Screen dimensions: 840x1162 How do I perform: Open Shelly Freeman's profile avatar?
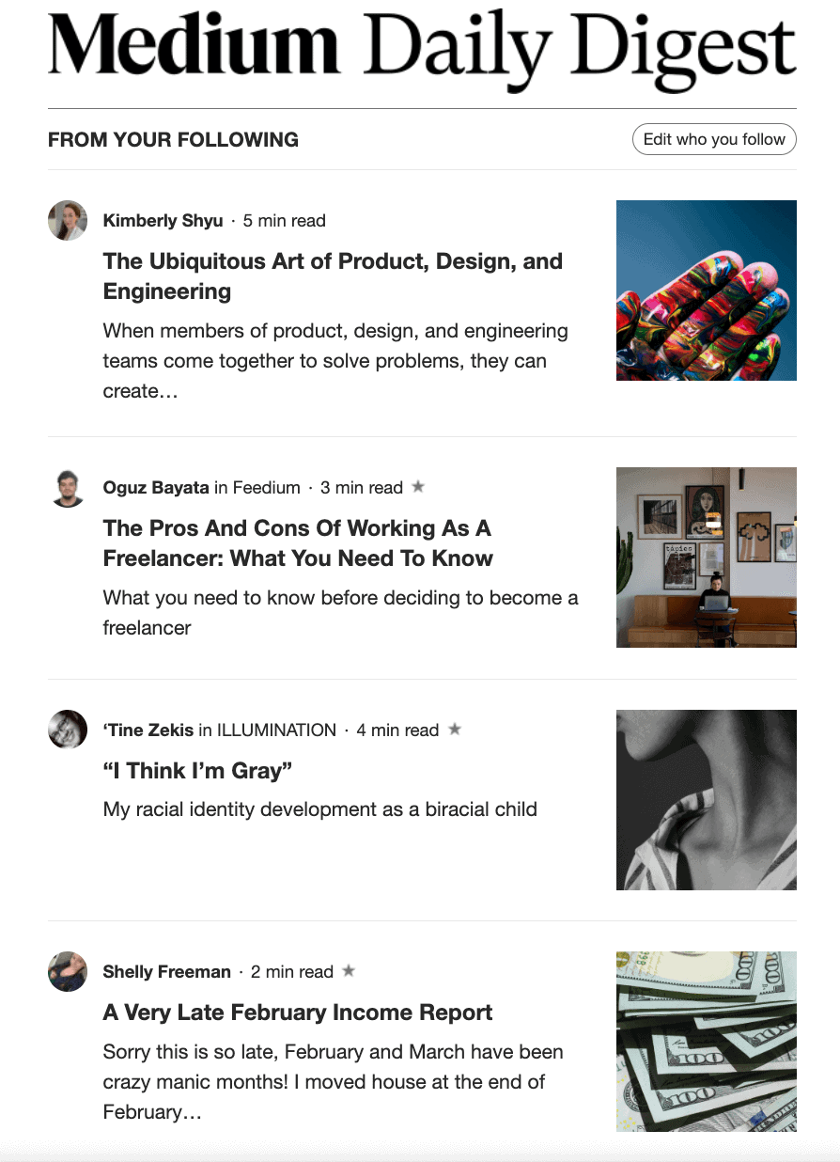tap(68, 971)
